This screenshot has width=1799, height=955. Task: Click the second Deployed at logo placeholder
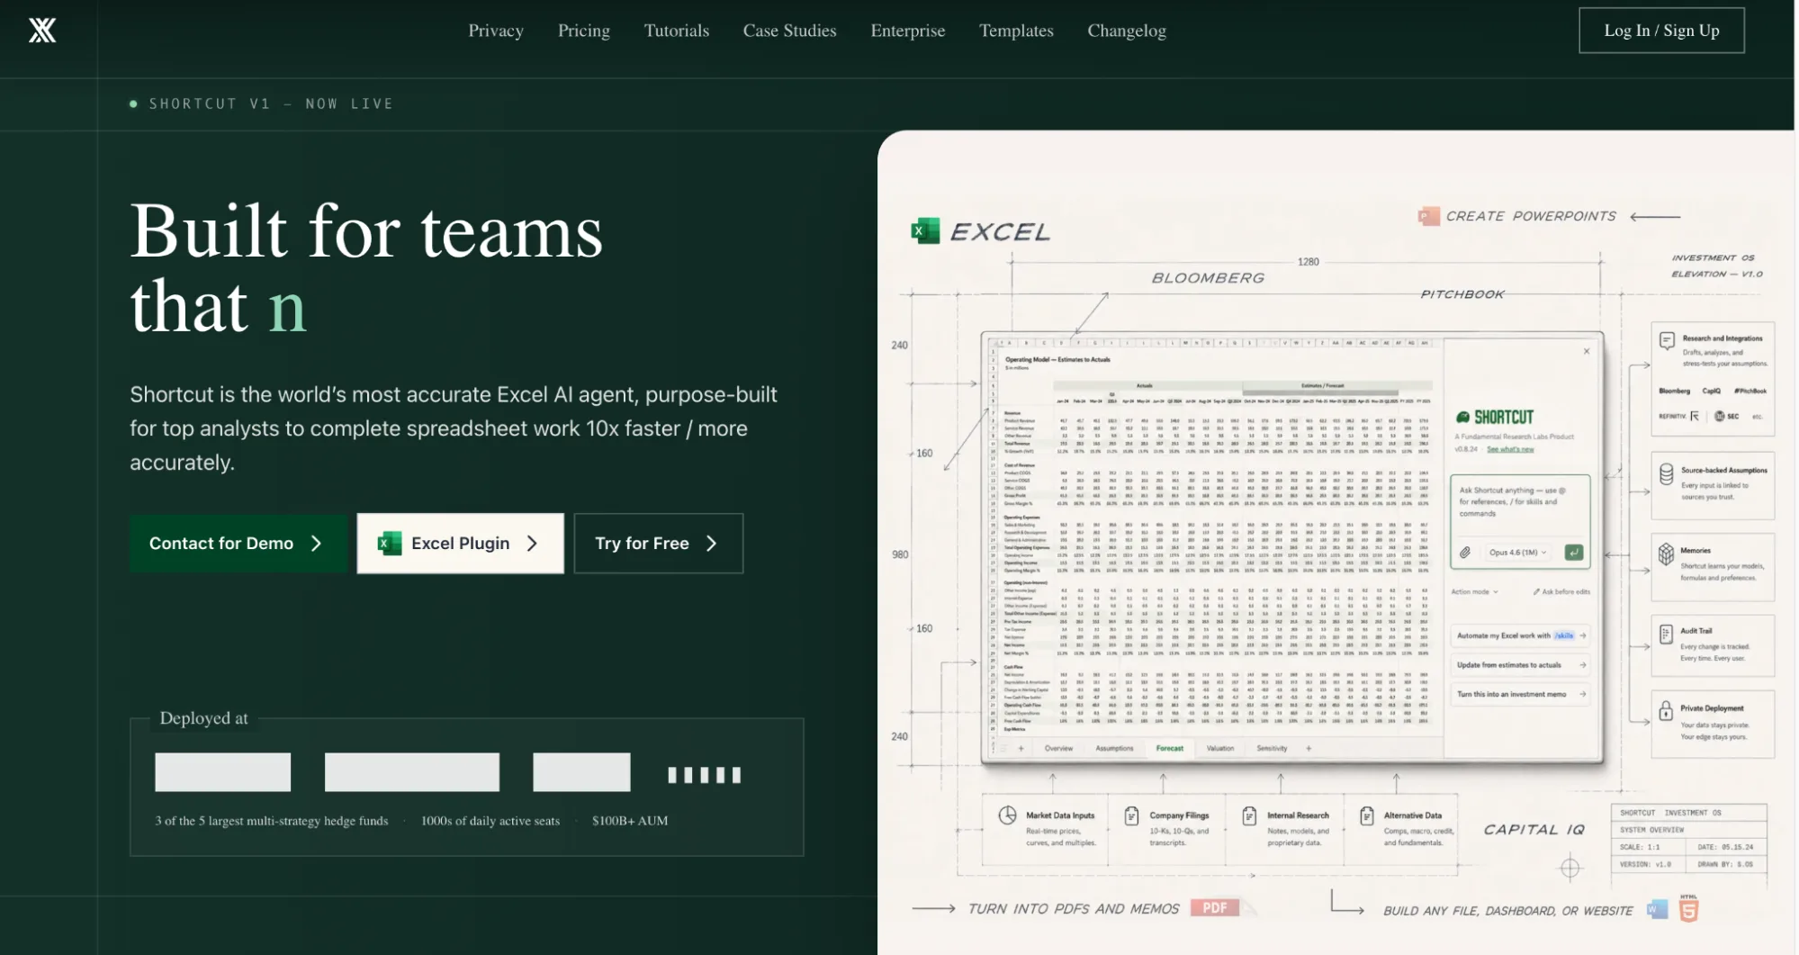411,772
